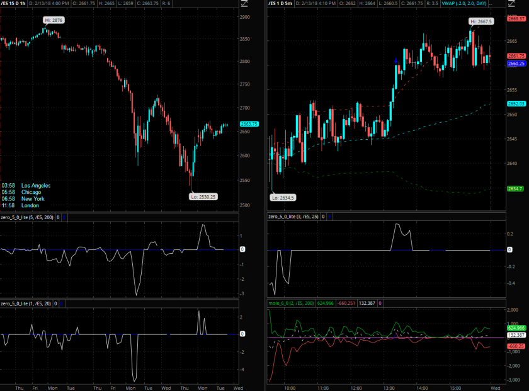Click the Hi: 2667.5 price bubble
Image resolution: width=529 pixels, height=391 pixels.
[481, 21]
